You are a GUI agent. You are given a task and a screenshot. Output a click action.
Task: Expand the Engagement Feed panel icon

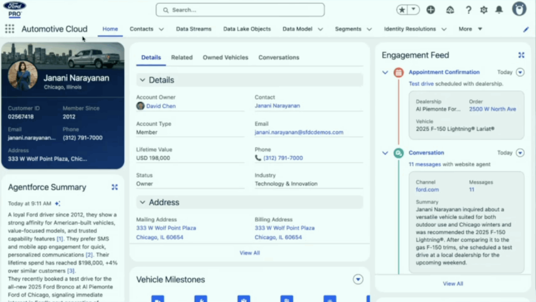521,55
